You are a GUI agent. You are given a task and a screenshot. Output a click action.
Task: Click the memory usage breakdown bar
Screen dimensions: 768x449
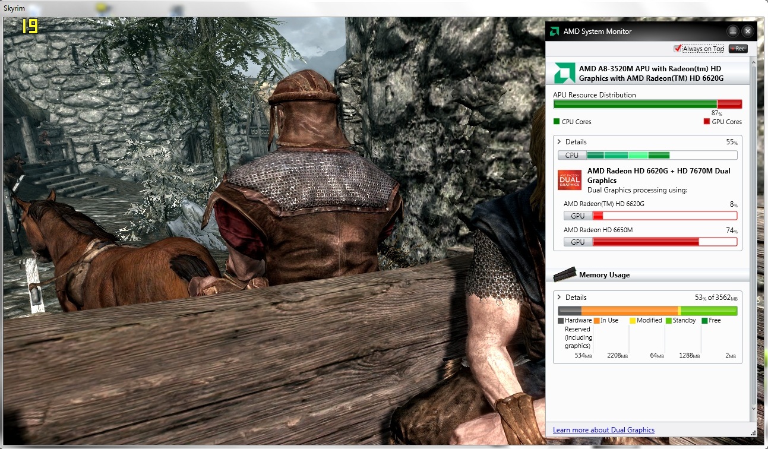click(x=647, y=311)
